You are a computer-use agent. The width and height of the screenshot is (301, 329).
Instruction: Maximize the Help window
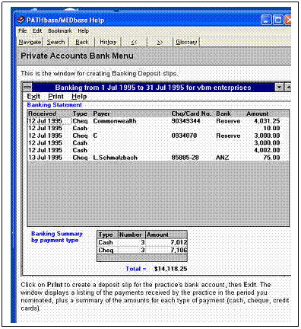click(278, 20)
